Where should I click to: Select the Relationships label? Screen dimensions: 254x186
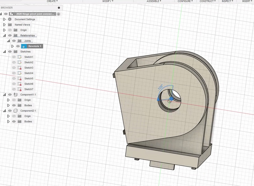point(28,35)
